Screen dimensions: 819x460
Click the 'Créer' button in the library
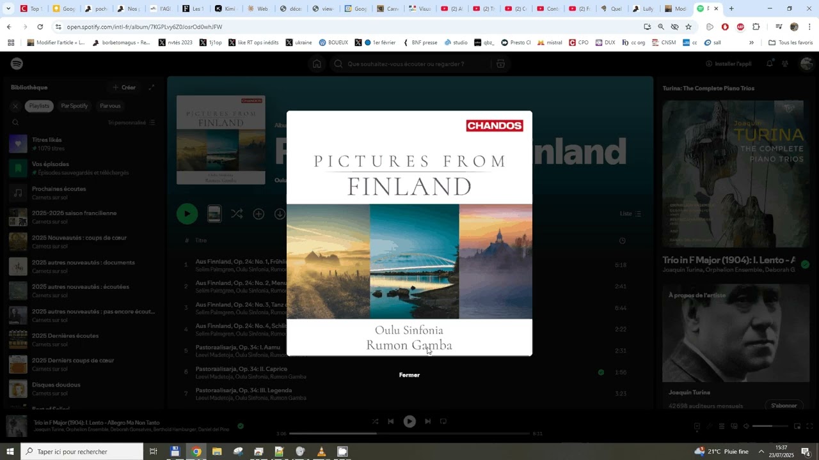click(124, 88)
